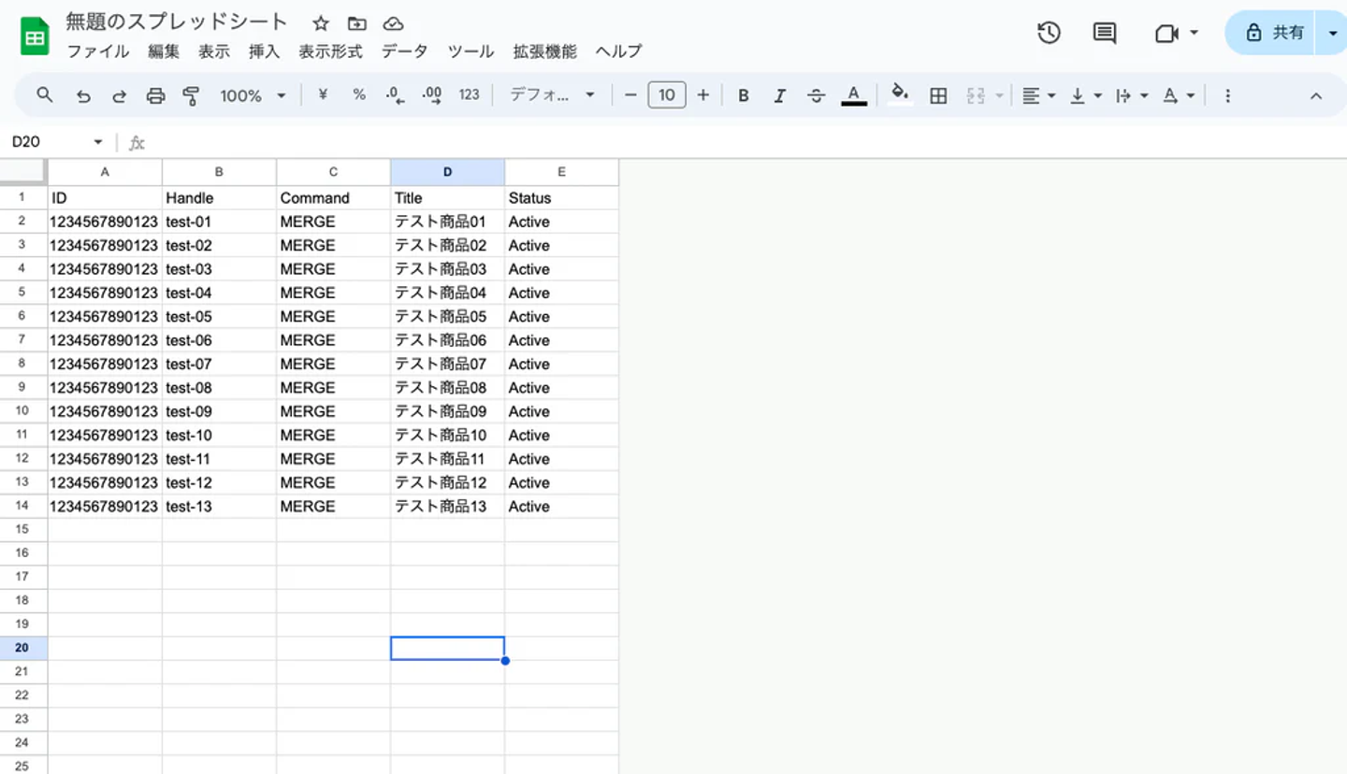
Task: Click the 共有 share button
Action: (x=1274, y=33)
